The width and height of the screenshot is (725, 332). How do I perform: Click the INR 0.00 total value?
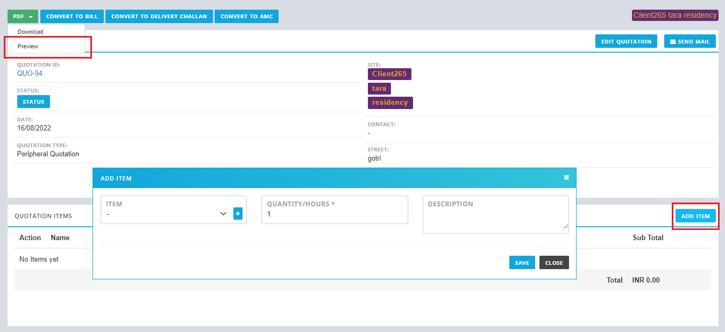(646, 280)
